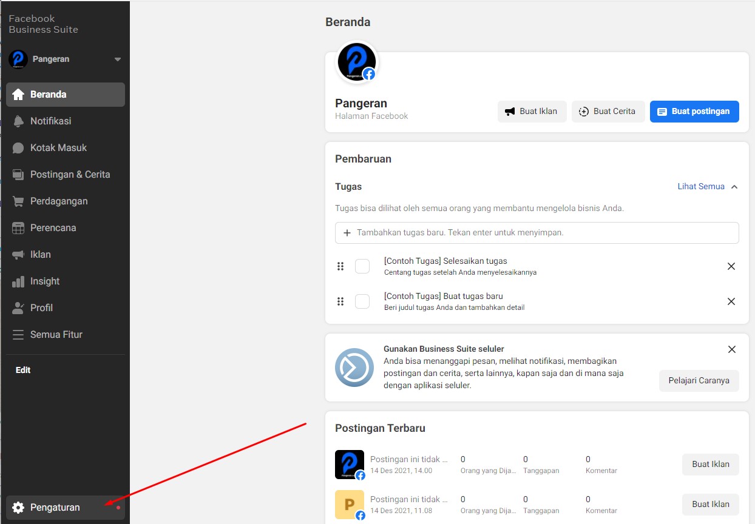
Task: Dismiss the Selesaikan tugas example task
Action: 731,266
